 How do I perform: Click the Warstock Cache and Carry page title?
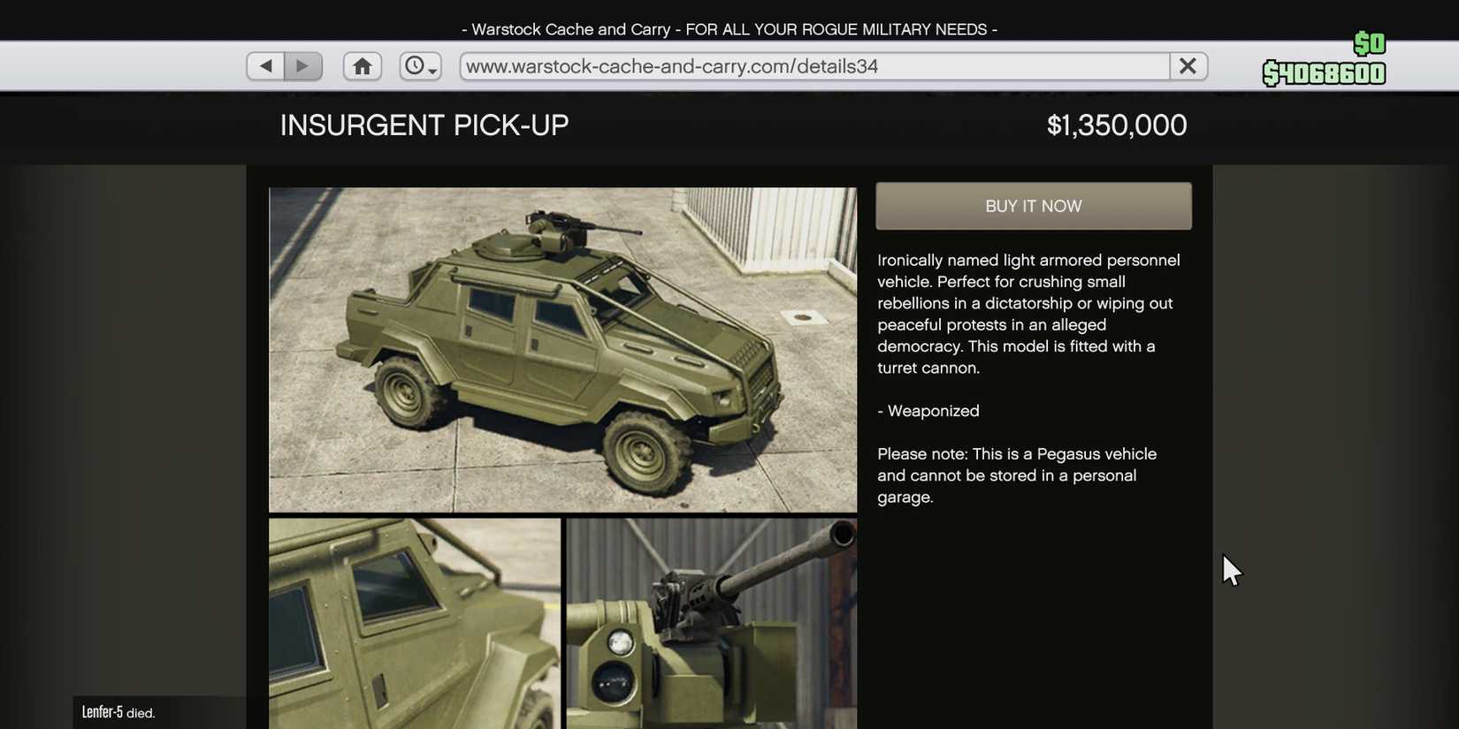click(729, 29)
